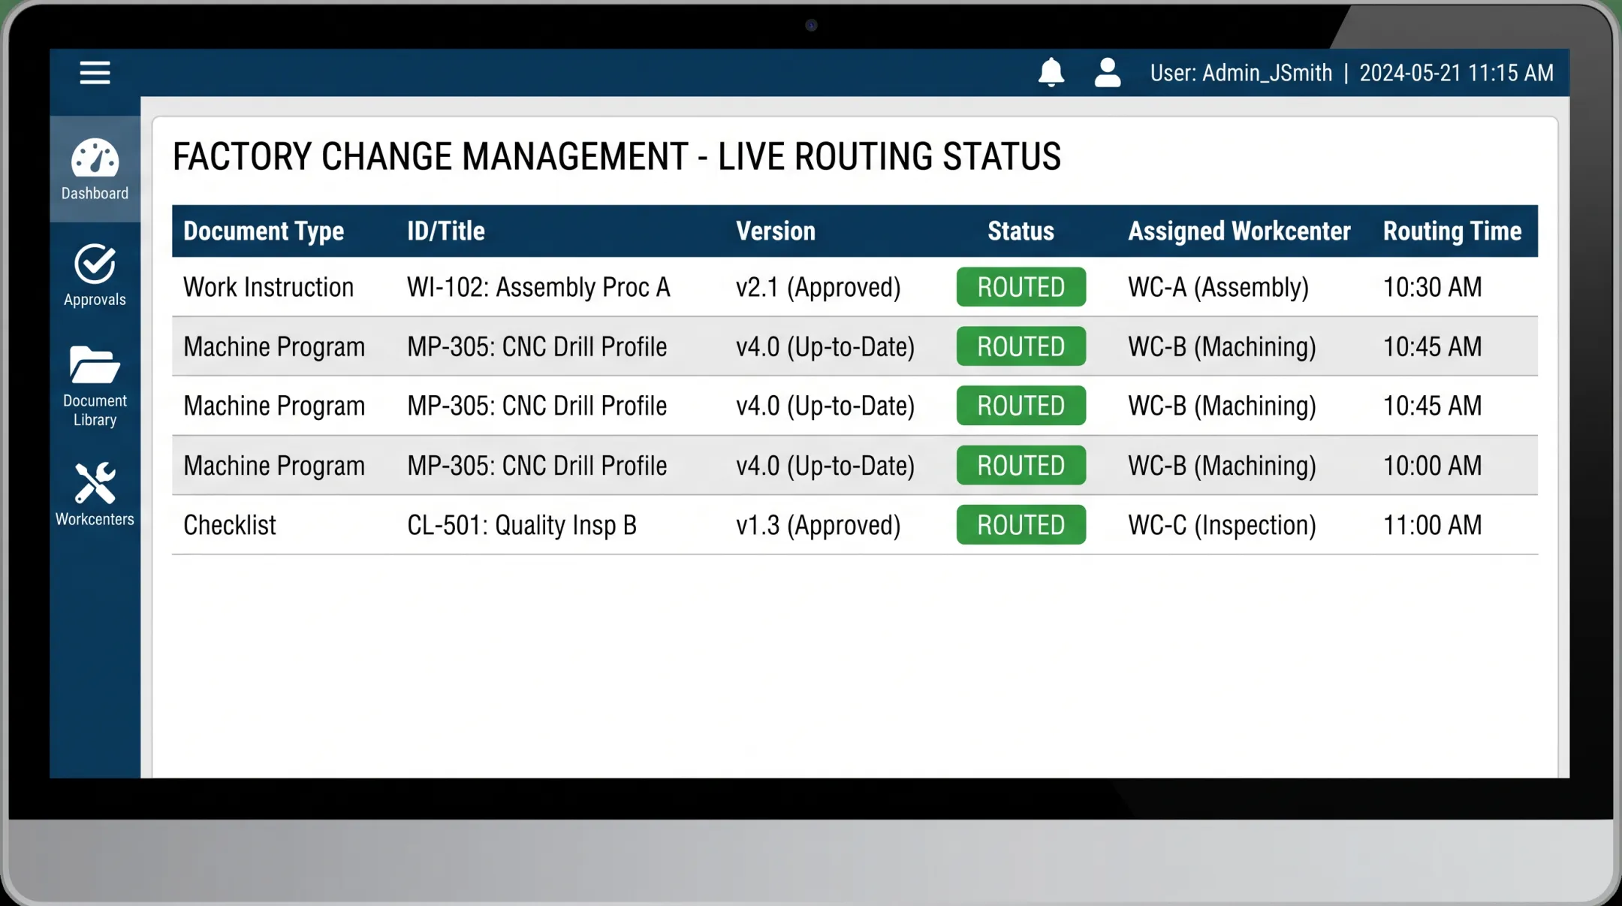Open the Workcenters tools icon
The width and height of the screenshot is (1622, 906).
(95, 482)
